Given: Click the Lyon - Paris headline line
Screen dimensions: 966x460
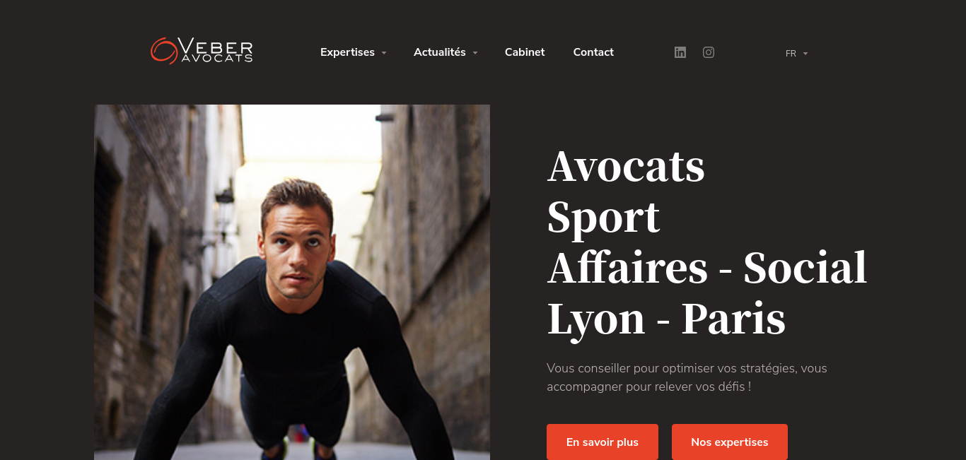Looking at the screenshot, I should click(667, 318).
